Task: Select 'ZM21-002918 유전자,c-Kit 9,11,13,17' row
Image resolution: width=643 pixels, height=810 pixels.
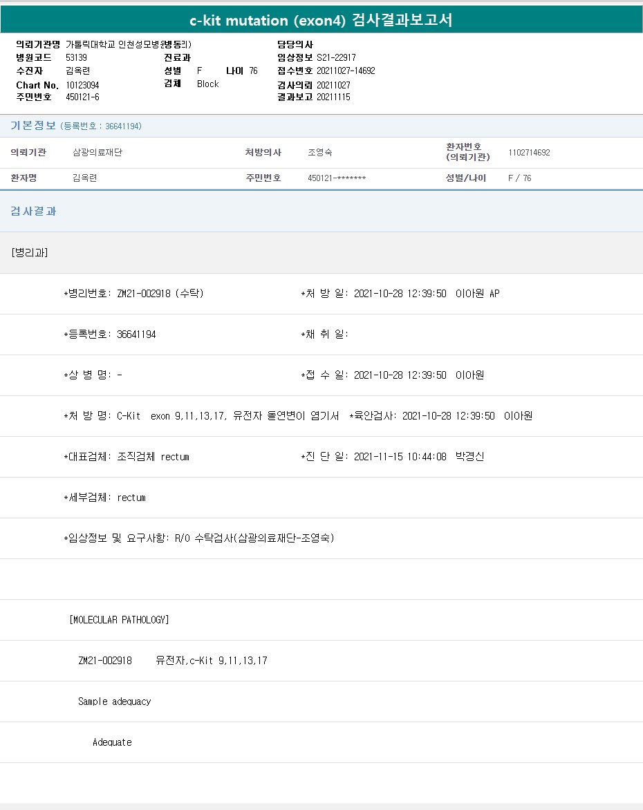Action: (x=173, y=661)
